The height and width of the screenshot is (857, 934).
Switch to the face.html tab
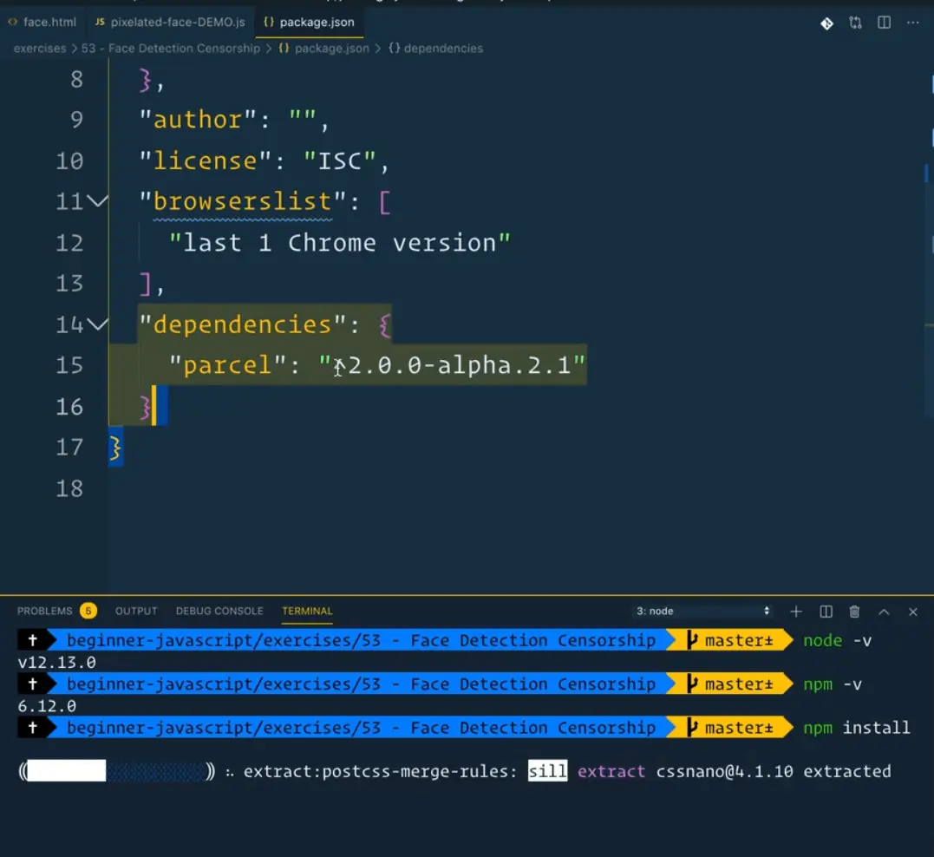[42, 22]
